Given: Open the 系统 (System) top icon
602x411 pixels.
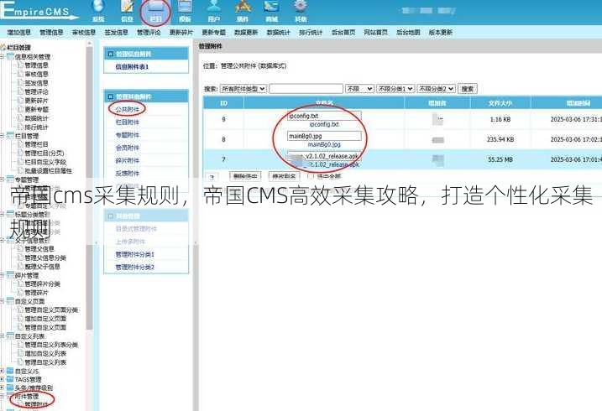Looking at the screenshot, I should pos(98,11).
